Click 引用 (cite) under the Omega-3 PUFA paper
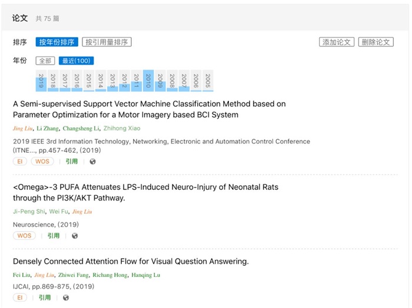This screenshot has height=308, width=412. tap(54, 236)
